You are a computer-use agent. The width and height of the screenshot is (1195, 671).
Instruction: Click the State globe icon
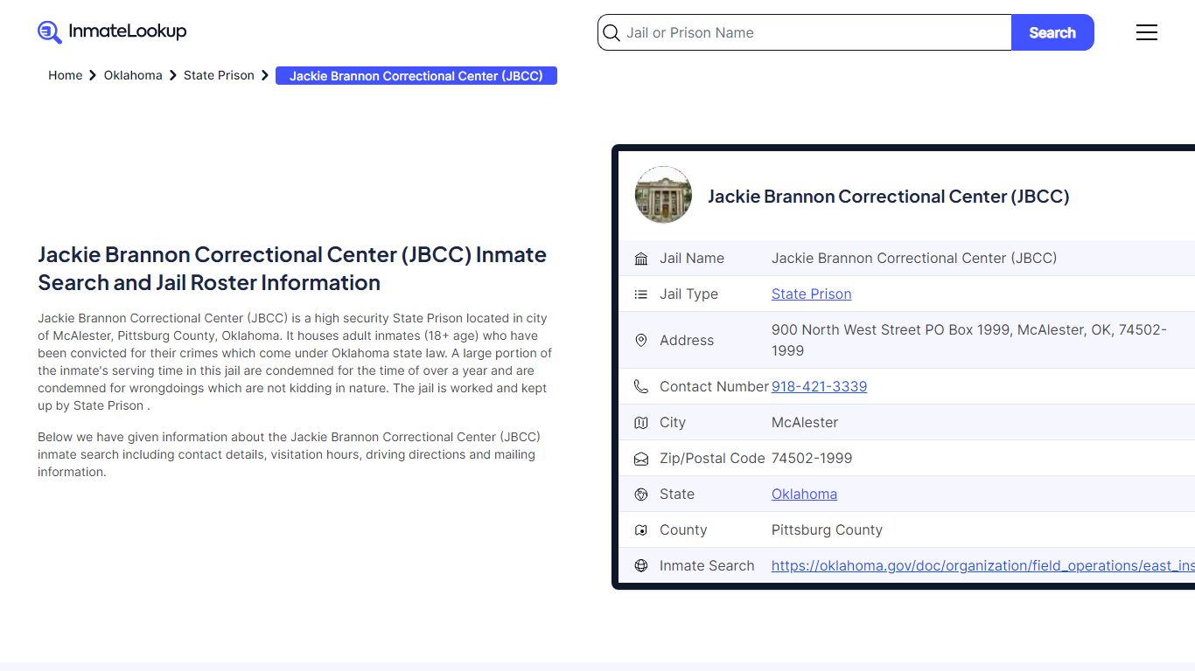(x=641, y=495)
